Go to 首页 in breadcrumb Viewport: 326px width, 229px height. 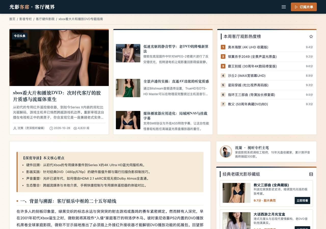click(x=12, y=19)
